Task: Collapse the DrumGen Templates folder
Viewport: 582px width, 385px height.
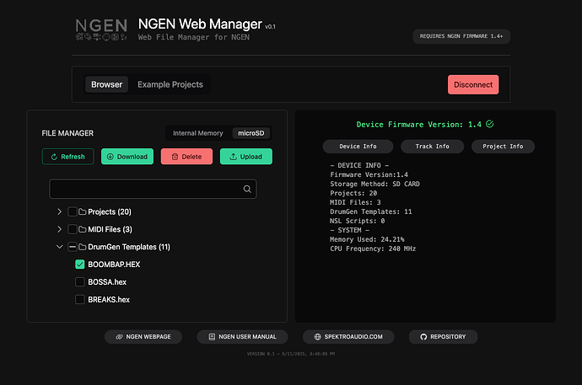Action: coord(59,247)
